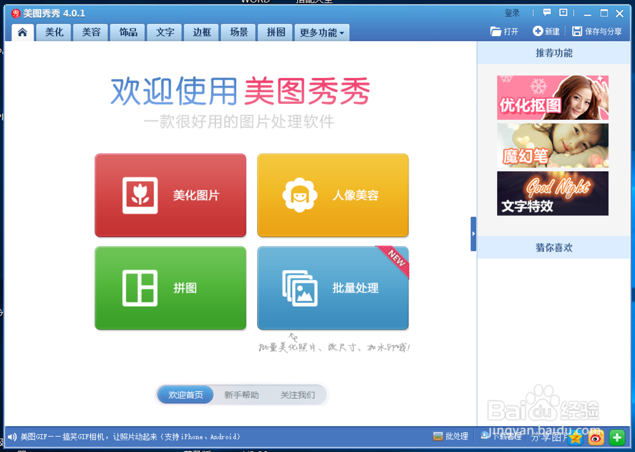Click the speaker icon in status bar
The height and width of the screenshot is (452, 635).
pos(12,437)
